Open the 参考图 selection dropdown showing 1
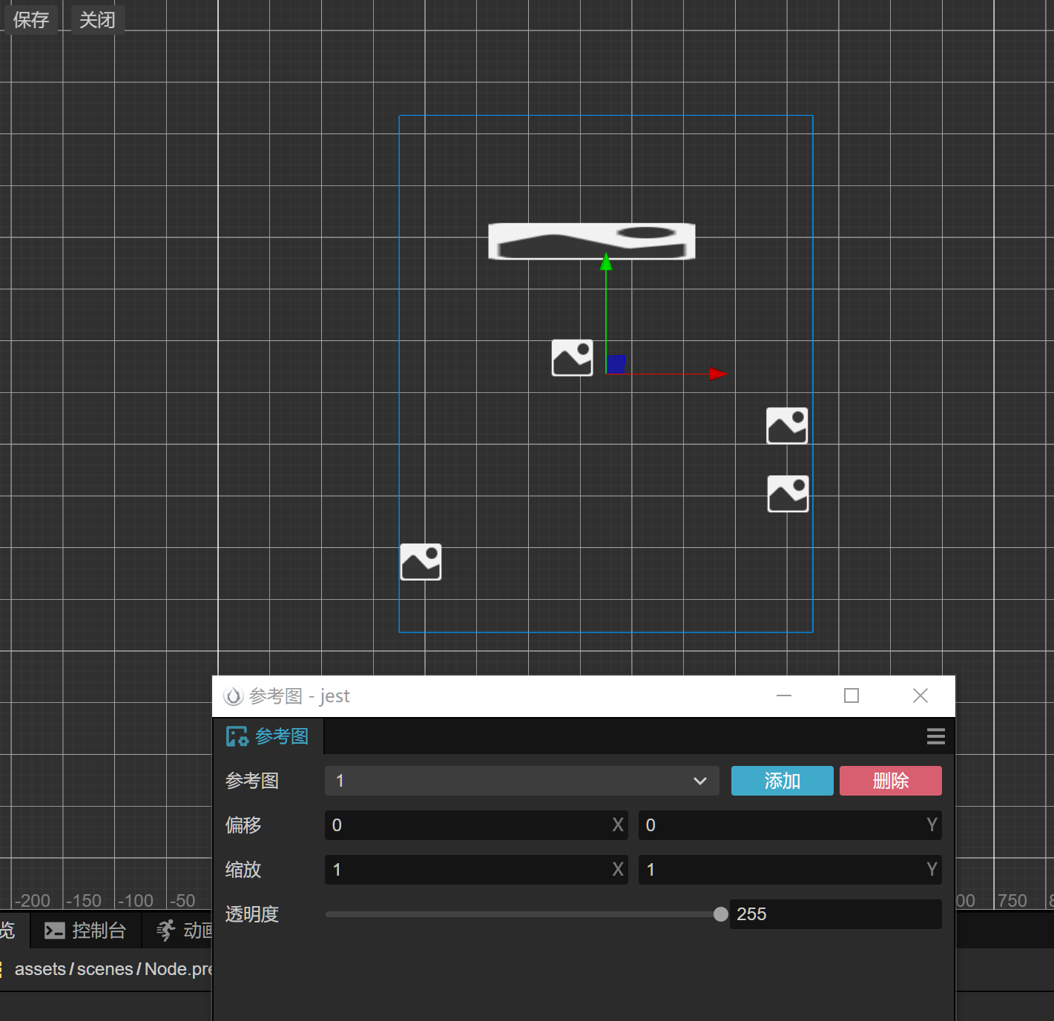 point(522,781)
